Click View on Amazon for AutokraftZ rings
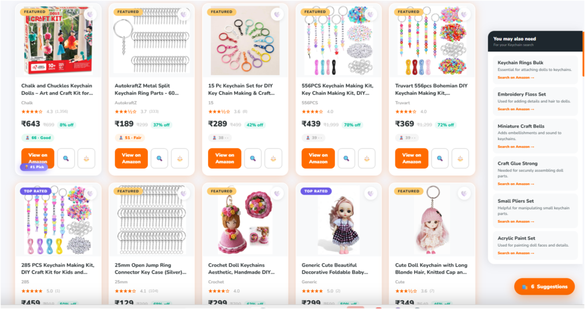 pos(131,159)
